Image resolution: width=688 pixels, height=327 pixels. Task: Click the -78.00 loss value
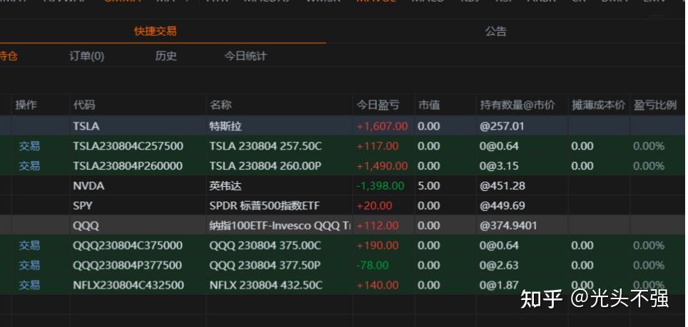[373, 265]
